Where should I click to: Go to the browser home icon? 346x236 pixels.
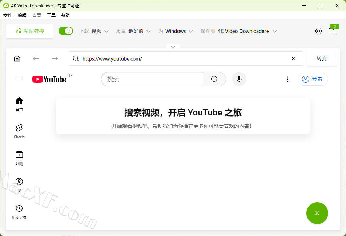(x=17, y=58)
